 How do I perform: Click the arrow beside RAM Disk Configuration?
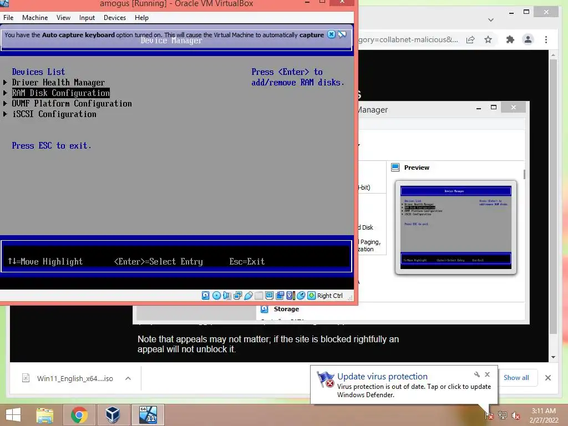tap(5, 93)
